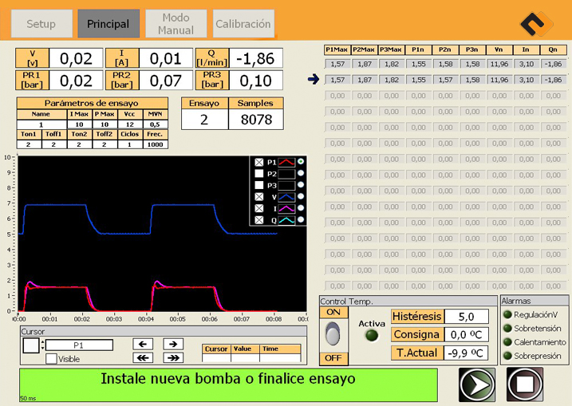Screen dimensions: 572x406
Task: Click the OFF label of temperature control
Action: (333, 358)
